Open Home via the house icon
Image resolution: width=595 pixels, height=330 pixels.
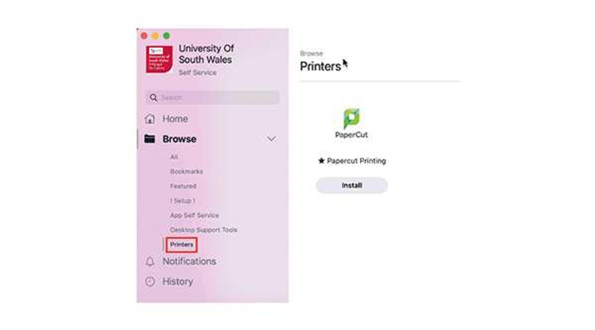tap(150, 119)
